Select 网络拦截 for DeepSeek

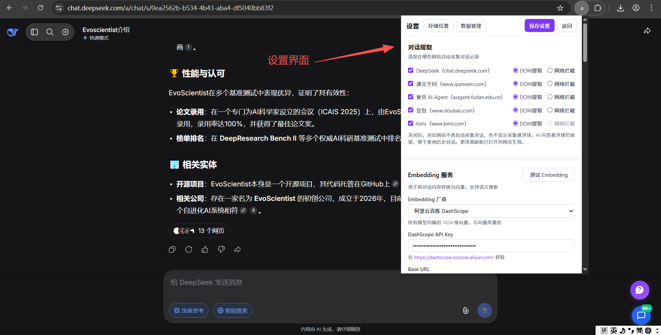pyautogui.click(x=550, y=71)
